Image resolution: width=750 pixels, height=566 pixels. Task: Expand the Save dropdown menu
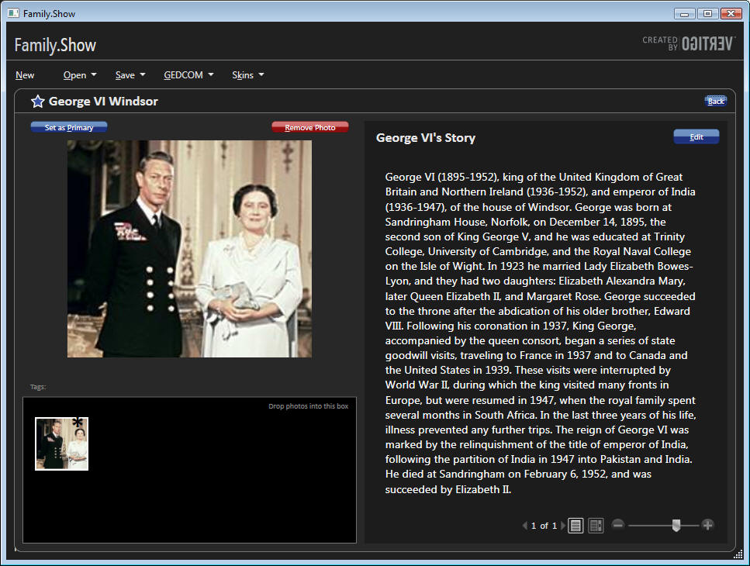click(130, 75)
